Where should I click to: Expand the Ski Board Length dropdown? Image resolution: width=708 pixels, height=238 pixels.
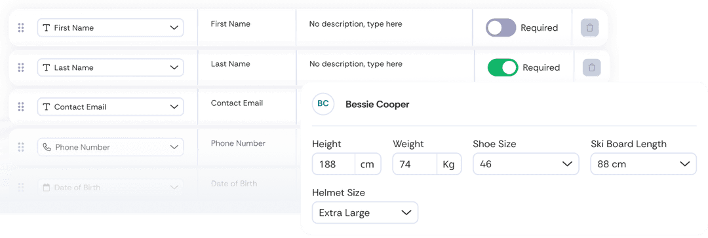pyautogui.click(x=644, y=164)
